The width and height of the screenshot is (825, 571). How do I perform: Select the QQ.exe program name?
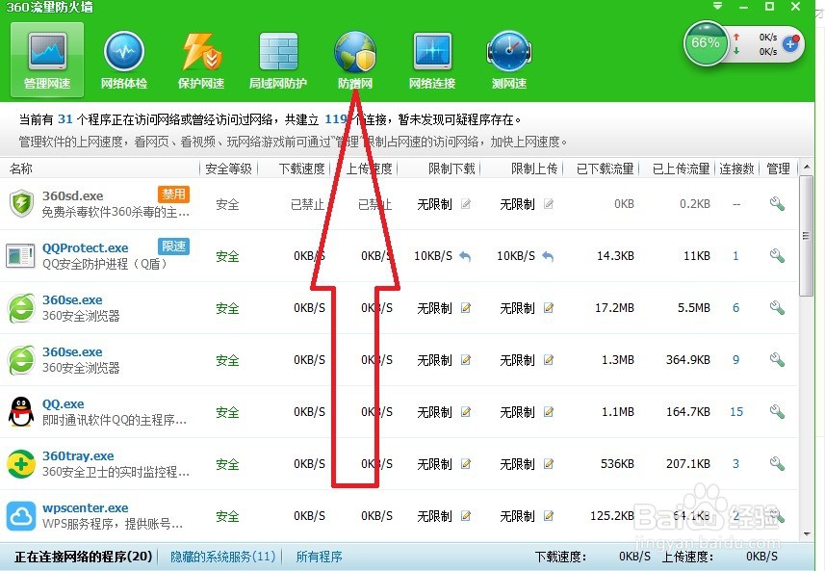pos(64,403)
